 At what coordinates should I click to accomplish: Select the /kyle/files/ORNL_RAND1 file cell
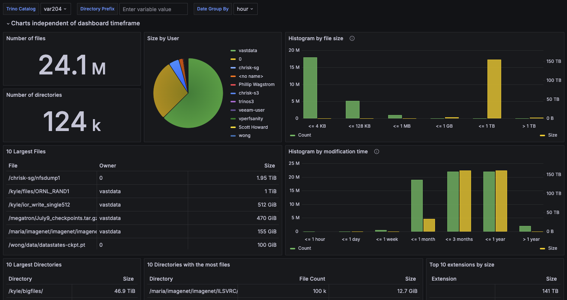pyautogui.click(x=52, y=191)
